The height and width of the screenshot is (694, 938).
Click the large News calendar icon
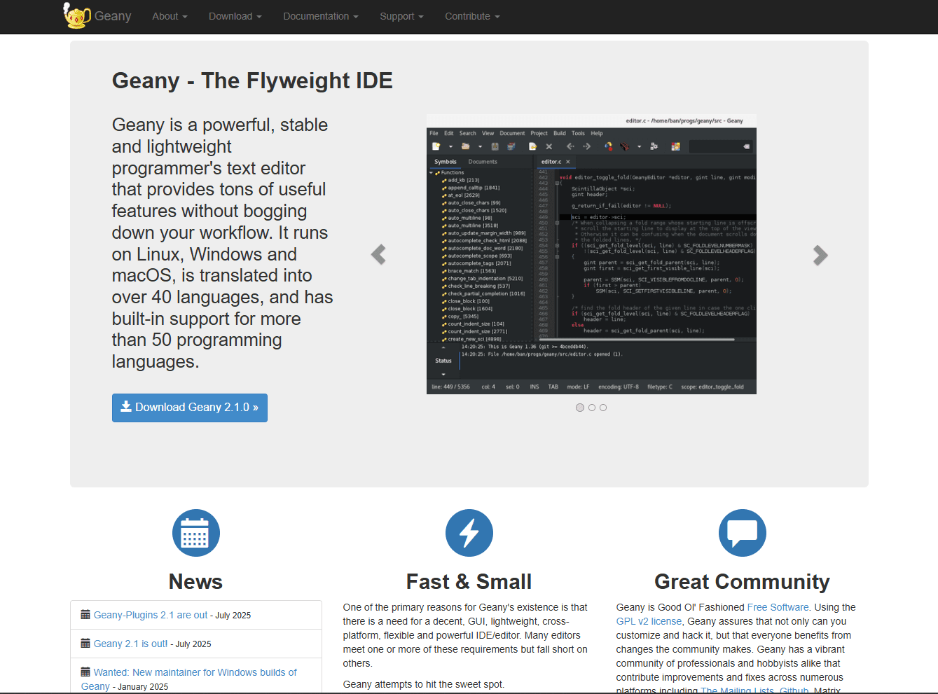pyautogui.click(x=196, y=533)
